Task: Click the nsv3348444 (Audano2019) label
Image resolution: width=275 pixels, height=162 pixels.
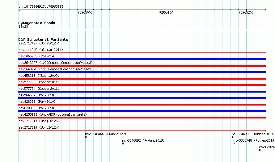Action: [x=106, y=134]
